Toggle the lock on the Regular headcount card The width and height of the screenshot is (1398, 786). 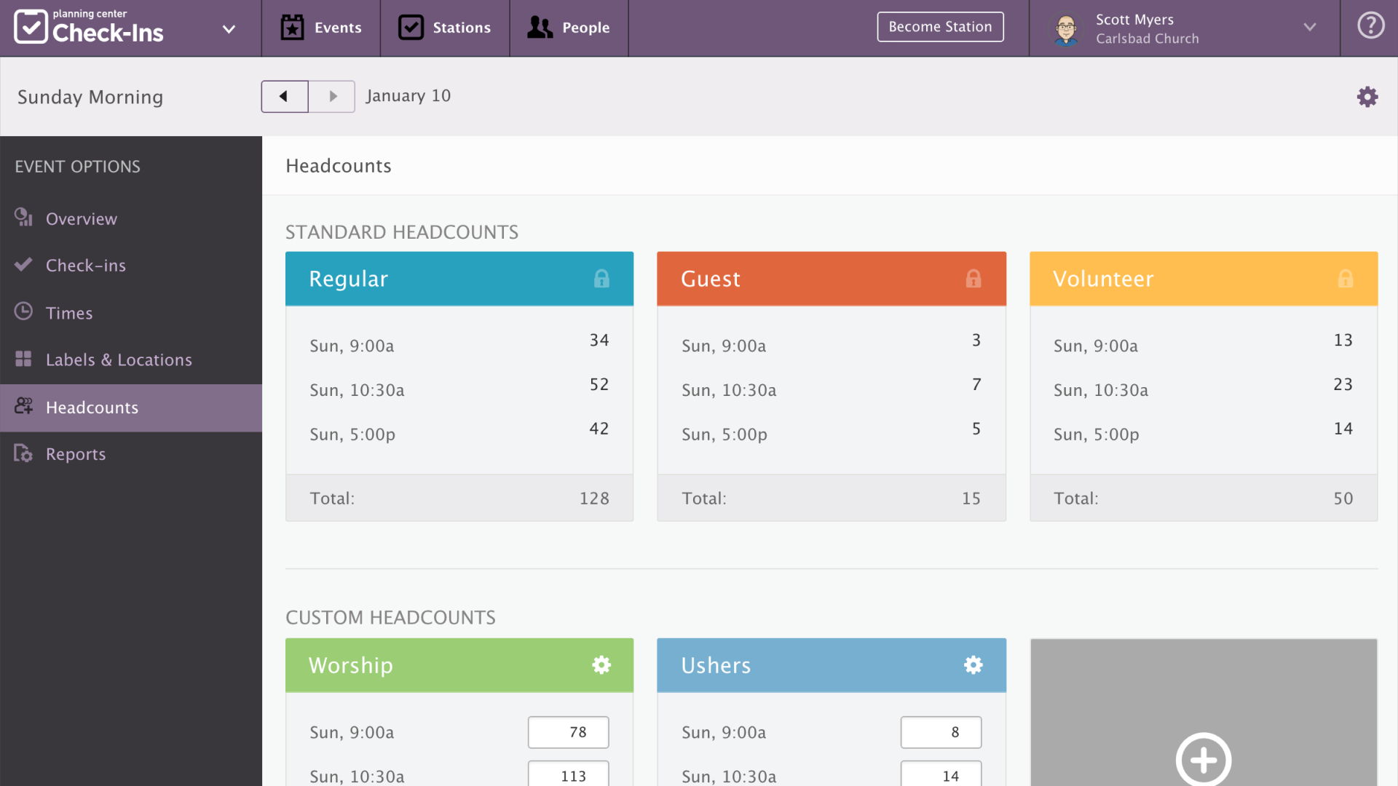click(601, 278)
